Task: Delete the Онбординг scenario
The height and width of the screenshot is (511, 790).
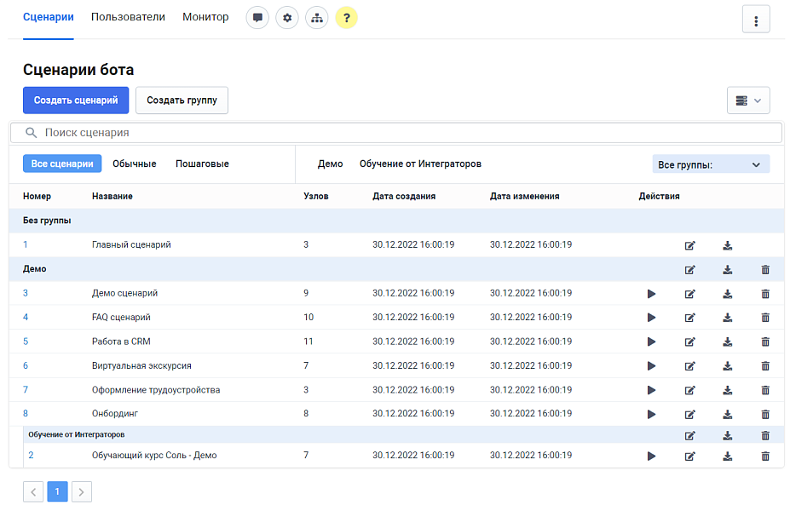Action: click(x=764, y=415)
